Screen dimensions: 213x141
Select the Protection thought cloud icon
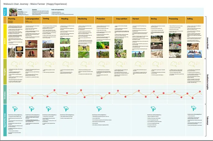[x=104, y=64]
